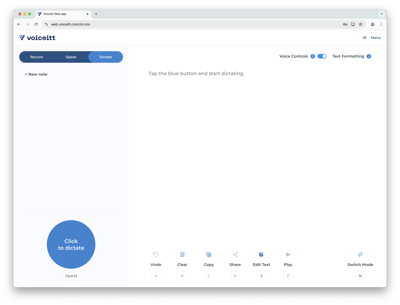Viewport: 400px width, 305px height.
Task: Disable the Voice Controls toggle
Action: (322, 56)
